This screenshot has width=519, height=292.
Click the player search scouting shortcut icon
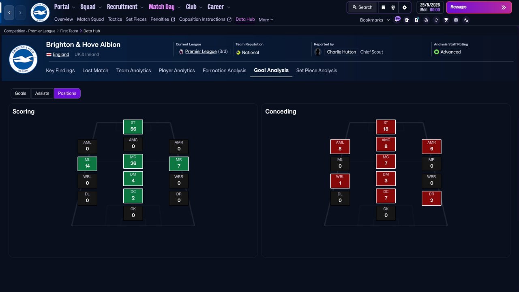pyautogui.click(x=427, y=20)
